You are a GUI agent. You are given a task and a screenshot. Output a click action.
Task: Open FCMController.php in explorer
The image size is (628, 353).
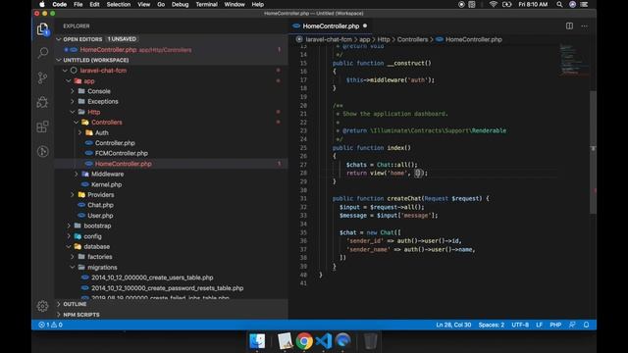[x=122, y=153]
